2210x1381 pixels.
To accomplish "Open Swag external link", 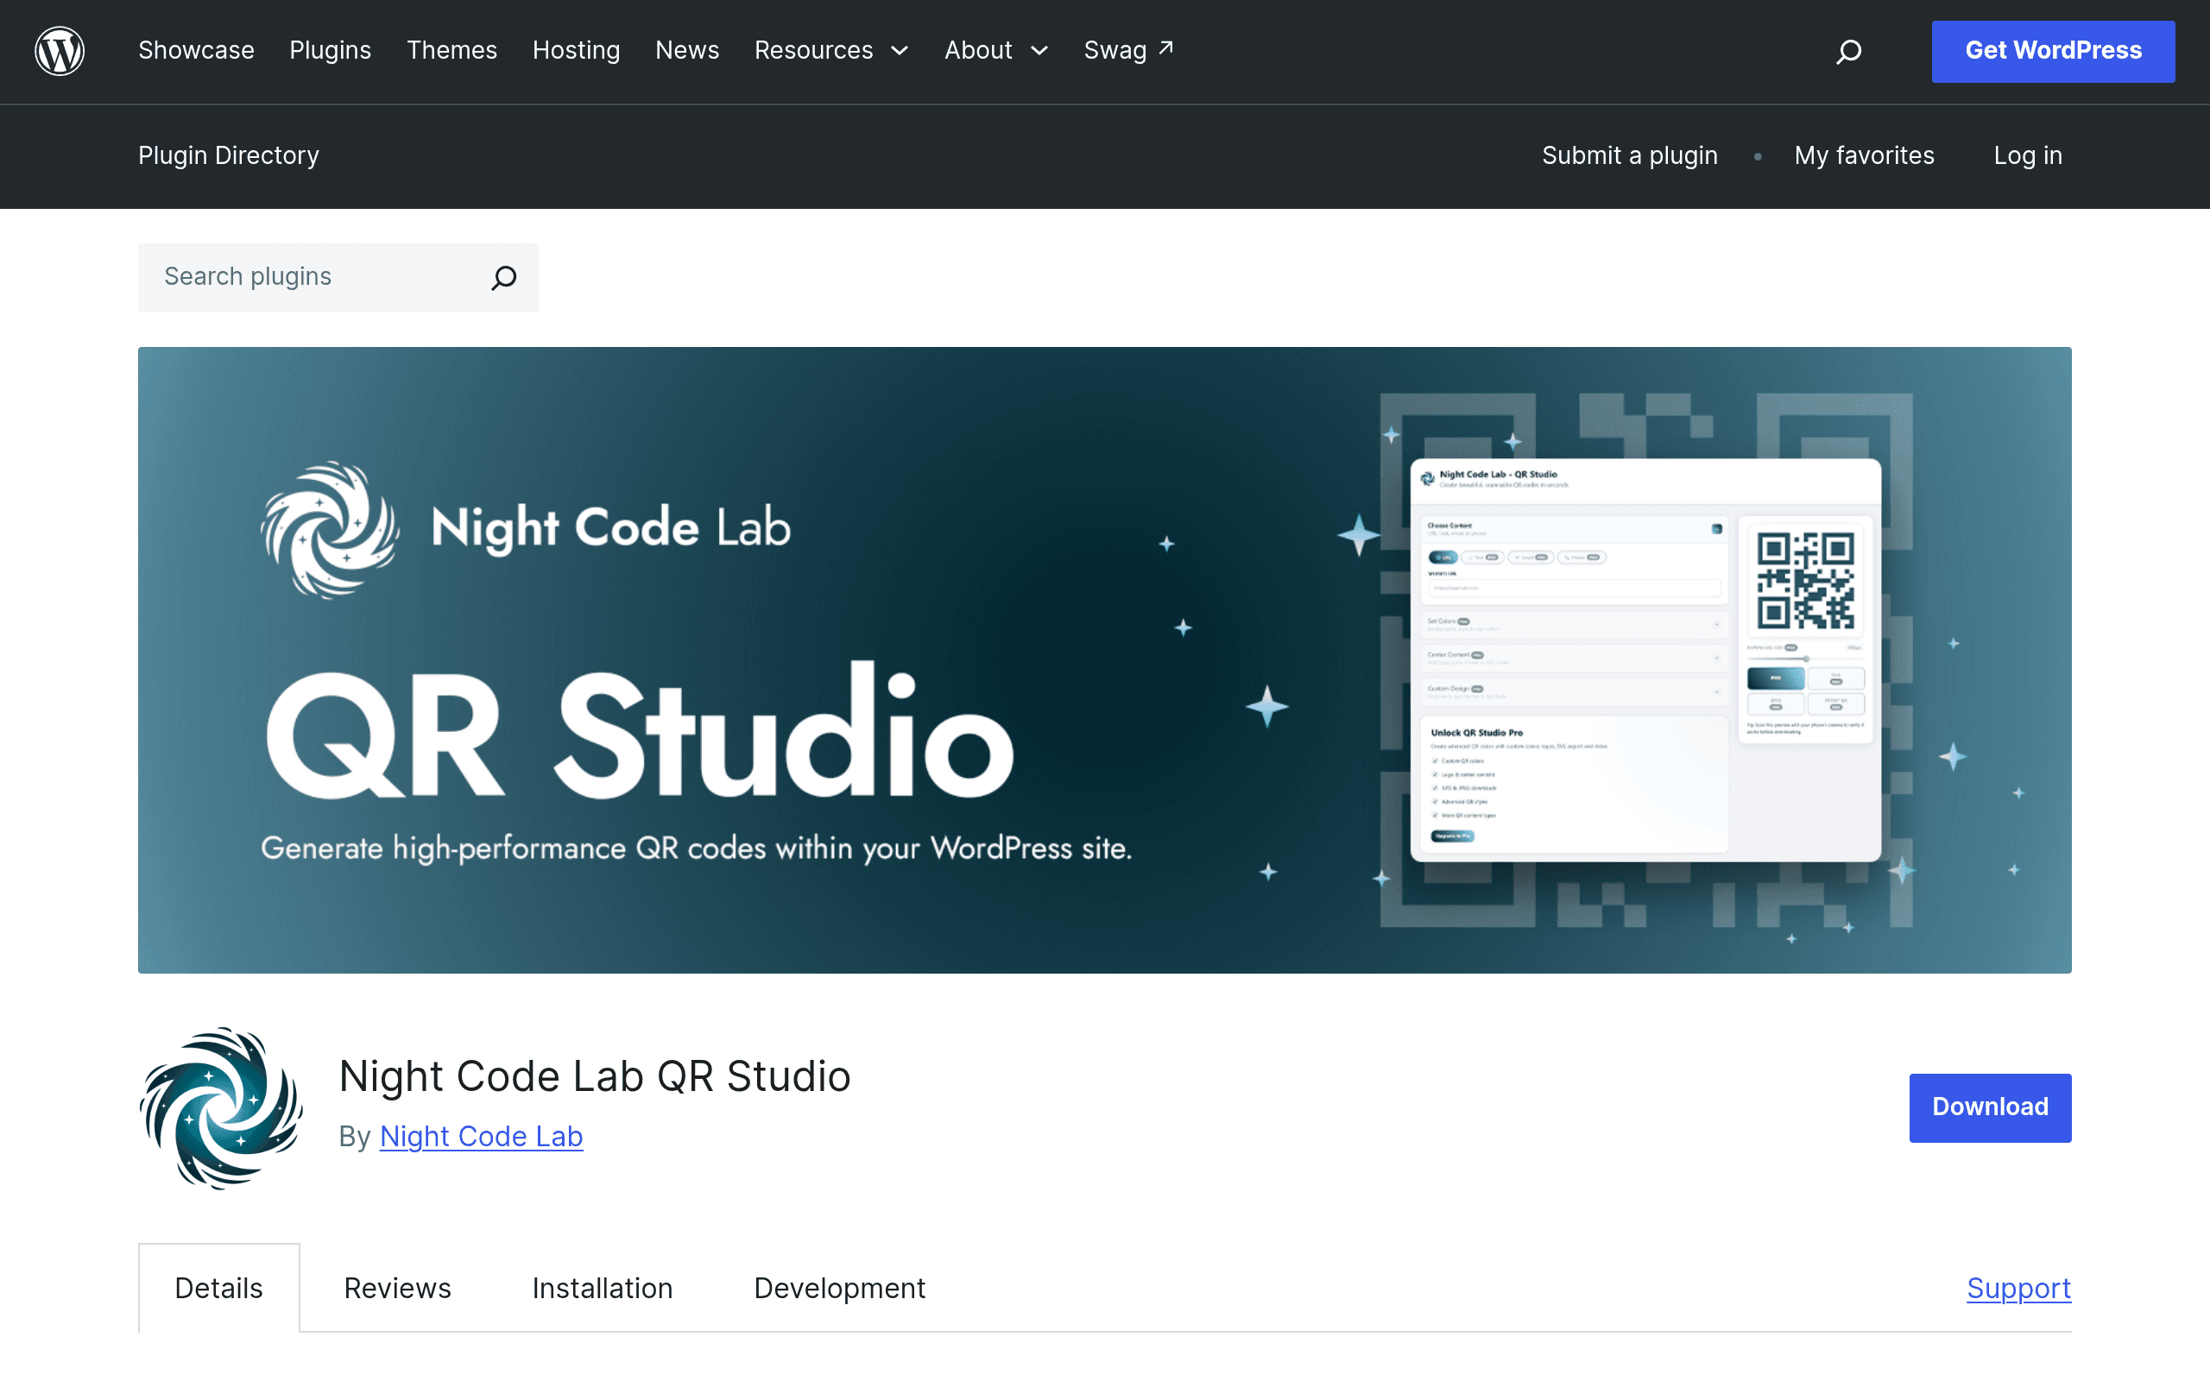I will coord(1129,50).
